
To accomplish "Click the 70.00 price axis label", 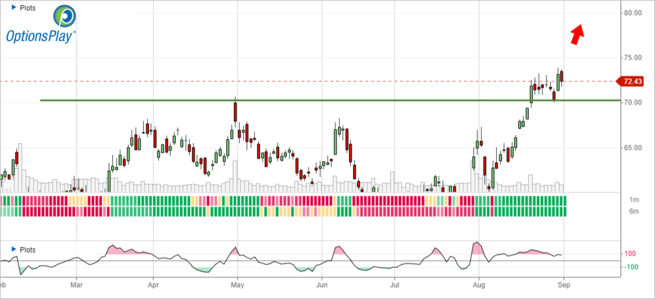I will pyautogui.click(x=632, y=102).
